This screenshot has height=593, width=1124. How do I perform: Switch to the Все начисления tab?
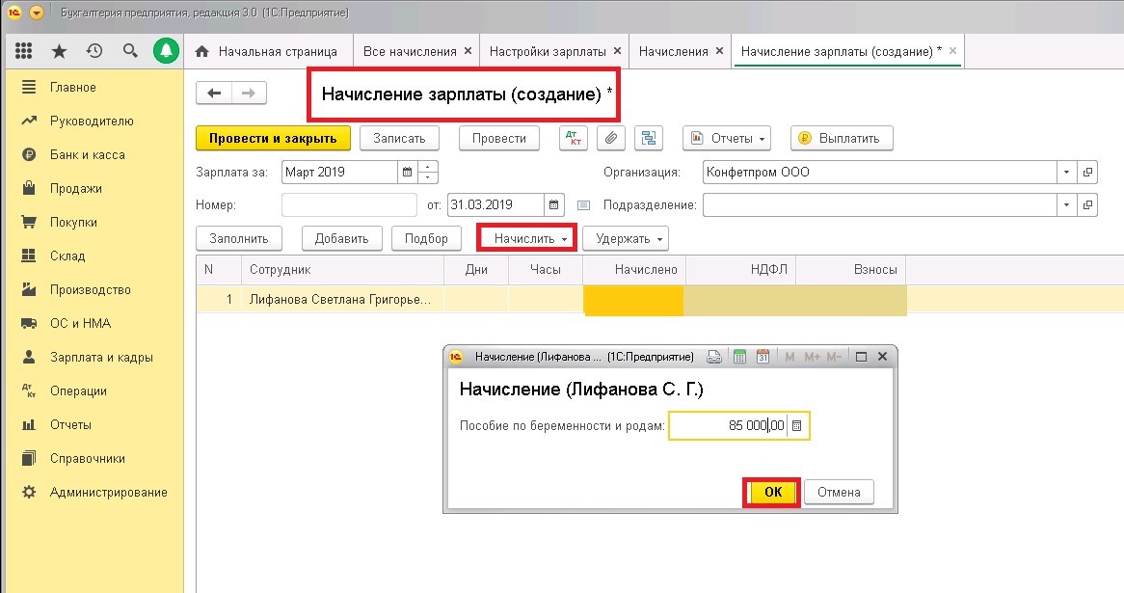click(x=411, y=50)
